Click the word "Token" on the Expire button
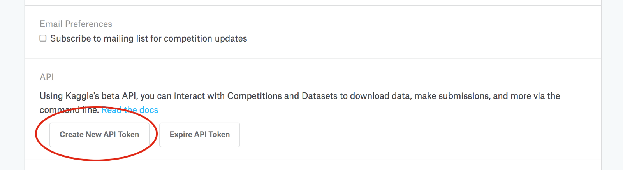Screen dimensions: 623x170 (x=219, y=135)
